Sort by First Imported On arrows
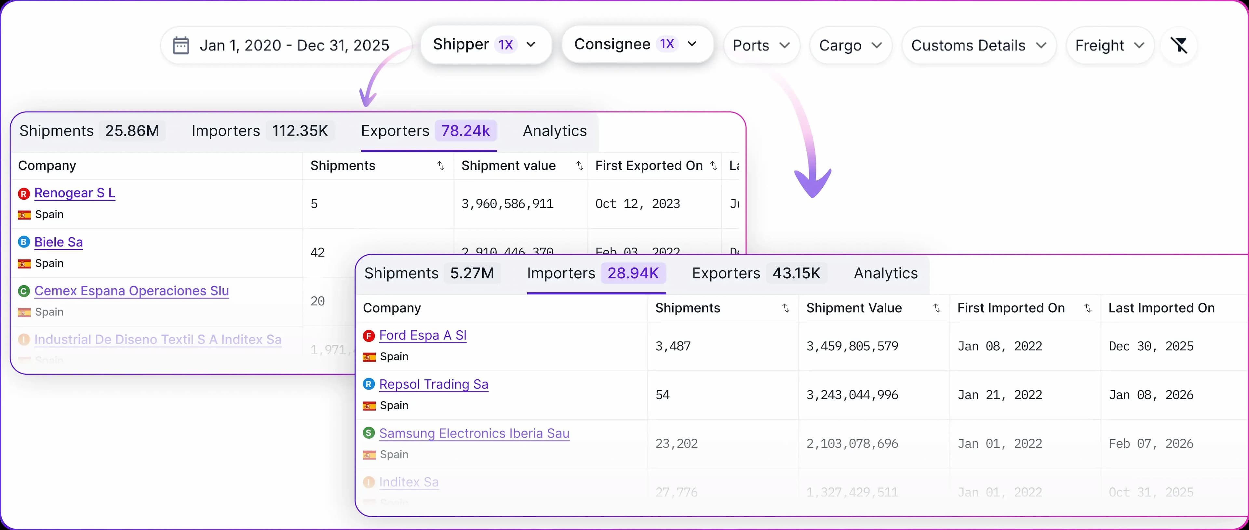The image size is (1249, 530). 1088,308
